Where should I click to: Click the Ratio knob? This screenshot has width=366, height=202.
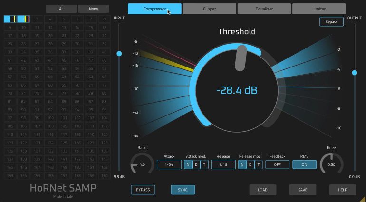(x=142, y=164)
